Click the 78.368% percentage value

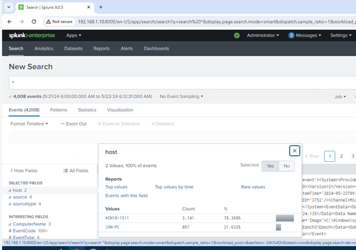click(232, 218)
